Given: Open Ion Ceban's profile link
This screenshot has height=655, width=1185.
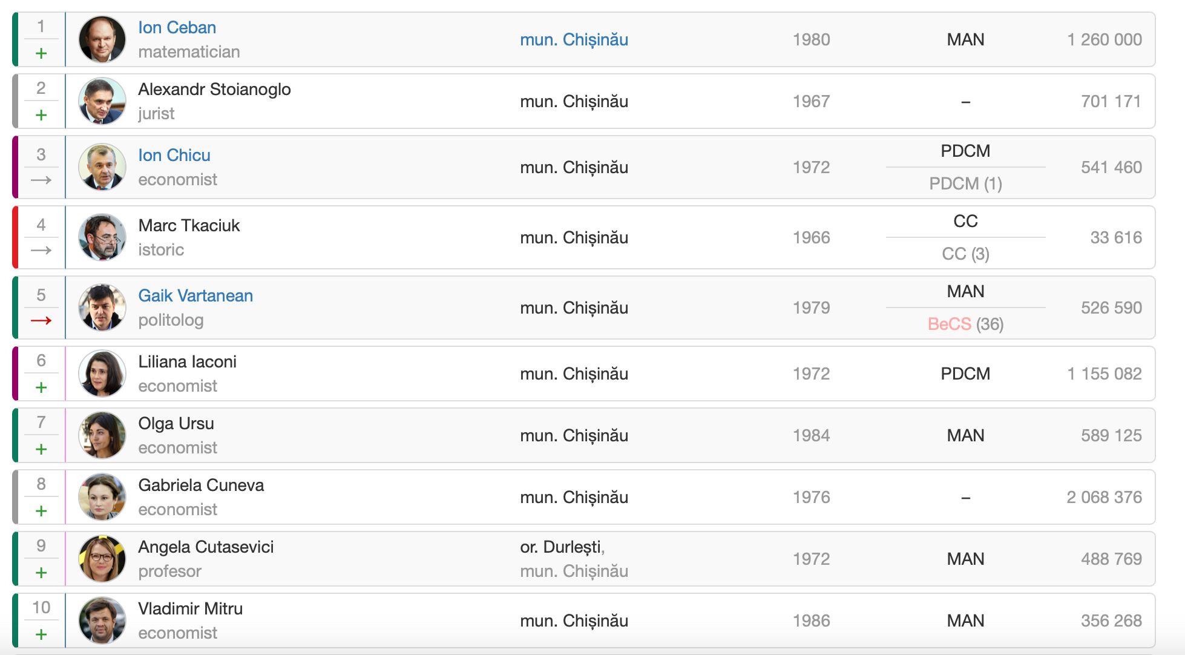Looking at the screenshot, I should click(x=177, y=28).
